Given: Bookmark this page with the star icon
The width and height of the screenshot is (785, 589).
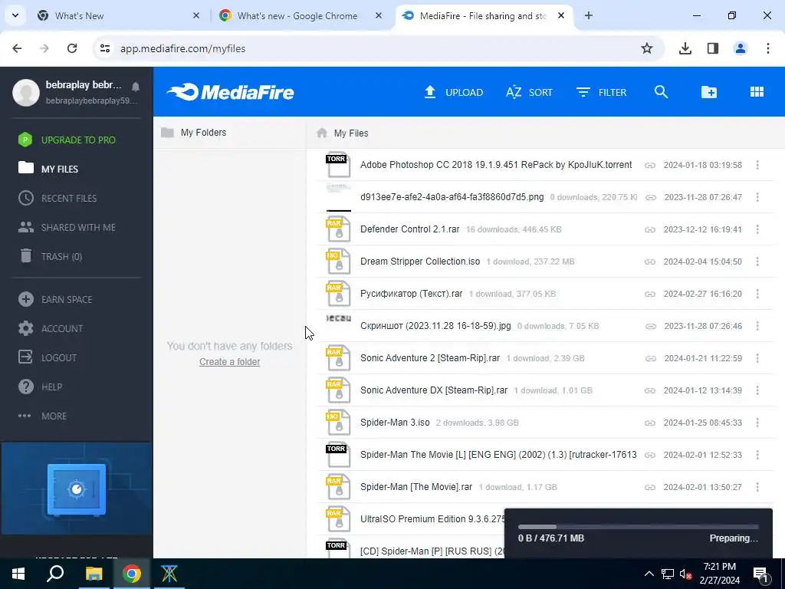Looking at the screenshot, I should click(x=647, y=48).
